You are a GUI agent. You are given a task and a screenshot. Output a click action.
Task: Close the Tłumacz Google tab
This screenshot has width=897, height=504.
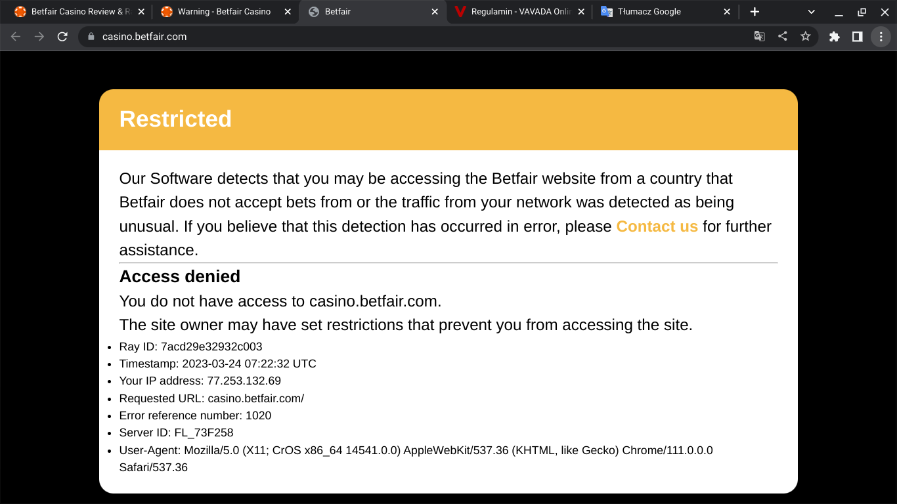pos(726,12)
